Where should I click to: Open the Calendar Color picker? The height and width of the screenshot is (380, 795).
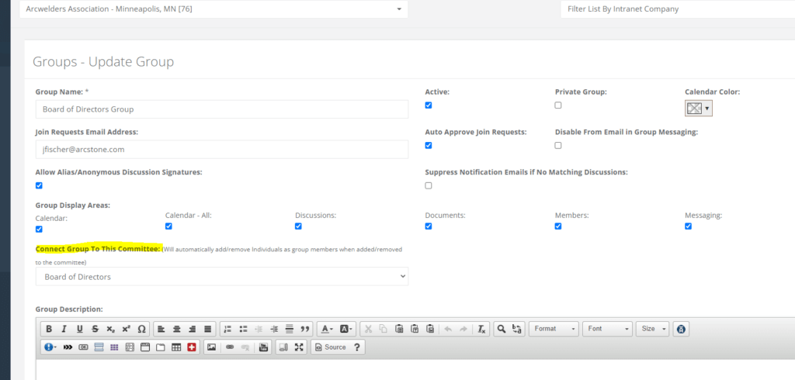point(698,109)
